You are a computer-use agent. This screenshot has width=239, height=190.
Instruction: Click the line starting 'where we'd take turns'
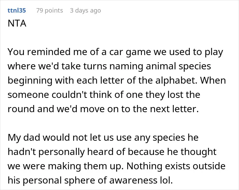[109, 66]
